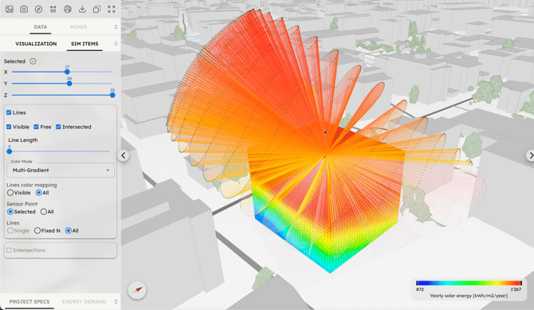Click the 'Sensor Point' label
This screenshot has width=534, height=310.
tap(22, 204)
